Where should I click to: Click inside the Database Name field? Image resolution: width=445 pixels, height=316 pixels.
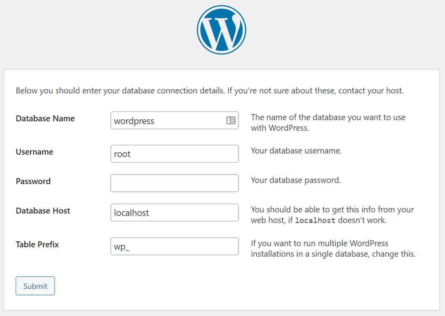[174, 120]
